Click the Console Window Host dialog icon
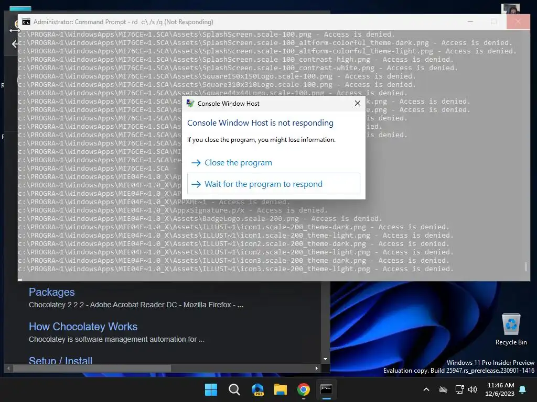Viewport: 537px width, 402px height. click(190, 103)
